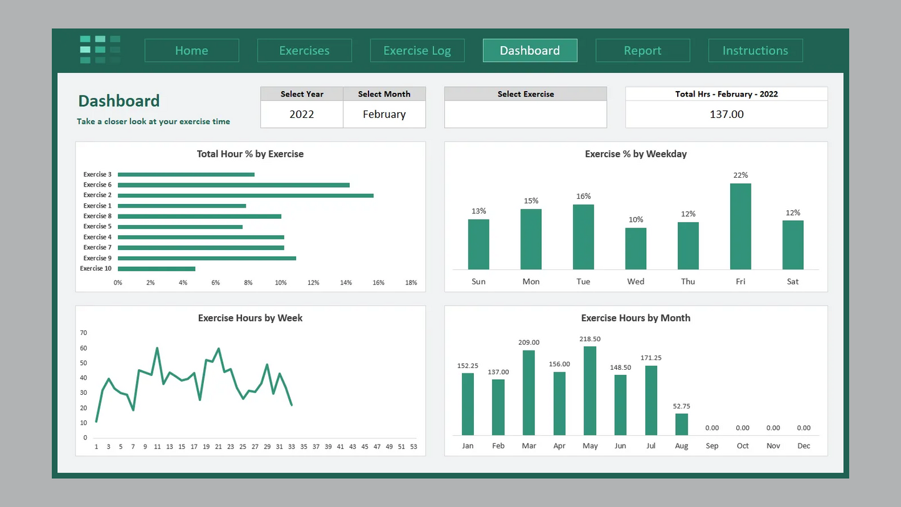This screenshot has height=507, width=901.
Task: Open the Exercises page
Action: tap(304, 51)
